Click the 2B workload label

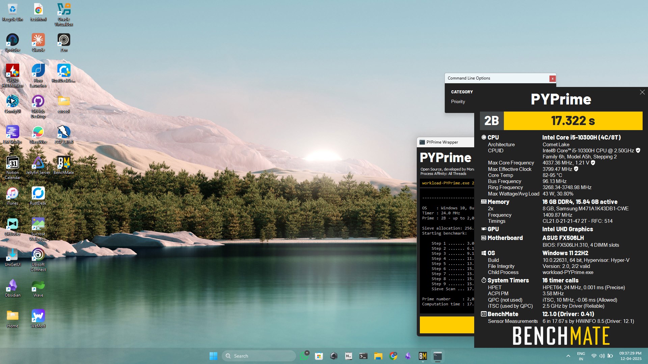tap(491, 121)
